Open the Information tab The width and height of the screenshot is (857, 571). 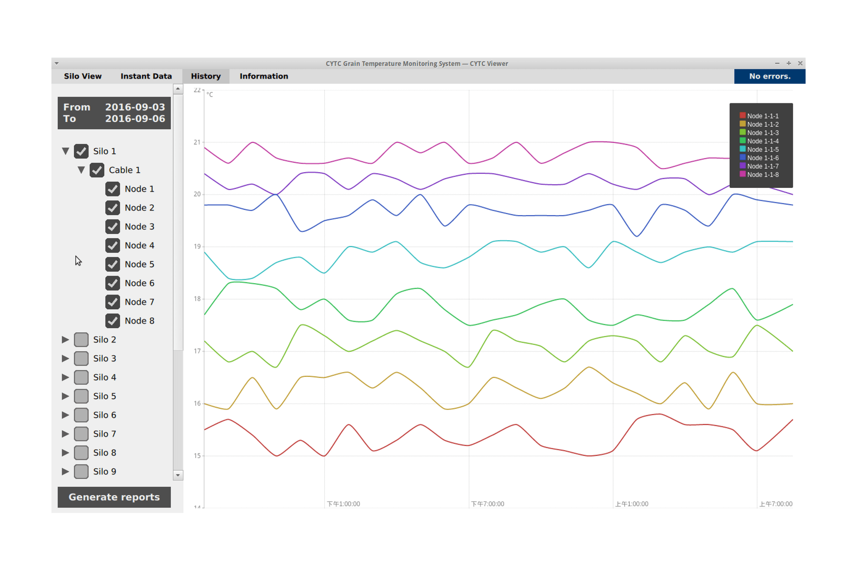[x=264, y=76]
